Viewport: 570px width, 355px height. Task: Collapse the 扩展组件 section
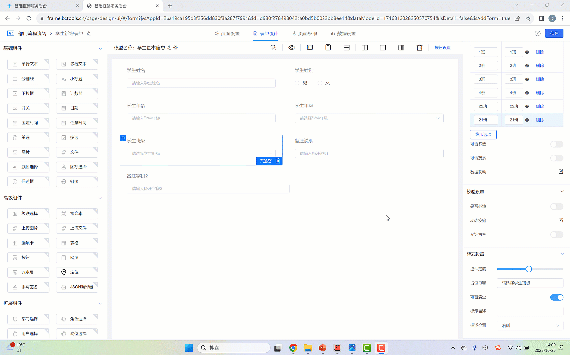click(x=100, y=303)
